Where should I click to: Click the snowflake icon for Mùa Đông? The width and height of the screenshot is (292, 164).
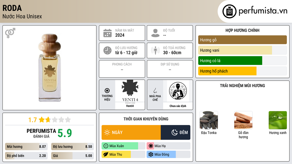pos(151,155)
